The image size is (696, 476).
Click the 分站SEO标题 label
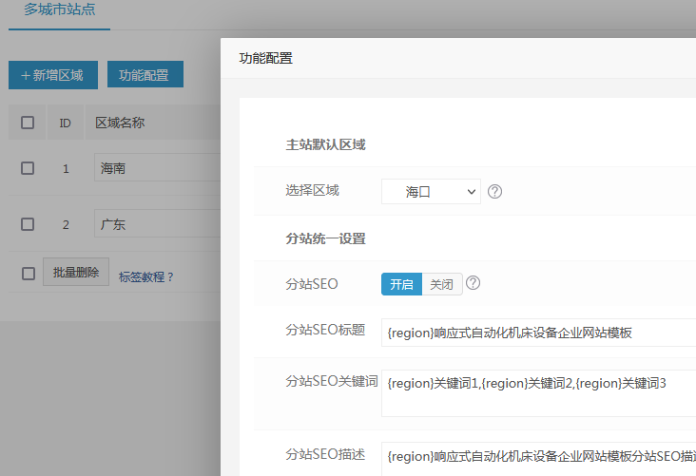(325, 330)
